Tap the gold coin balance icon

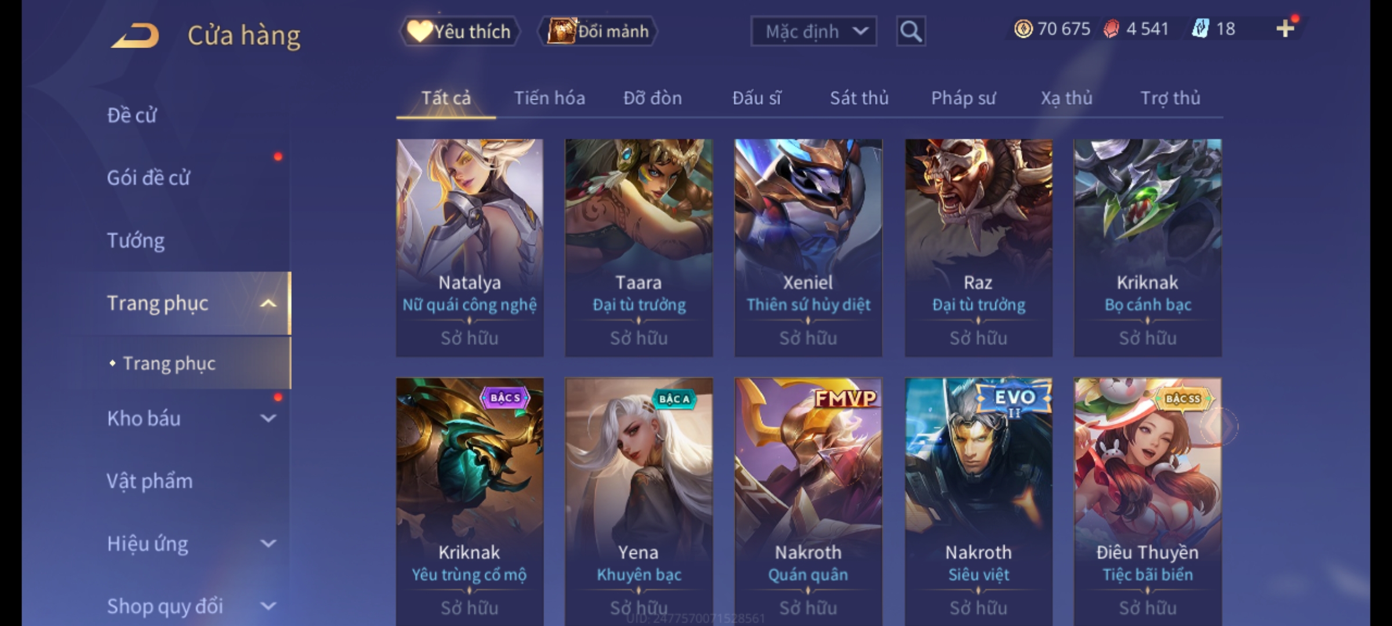pyautogui.click(x=1023, y=29)
